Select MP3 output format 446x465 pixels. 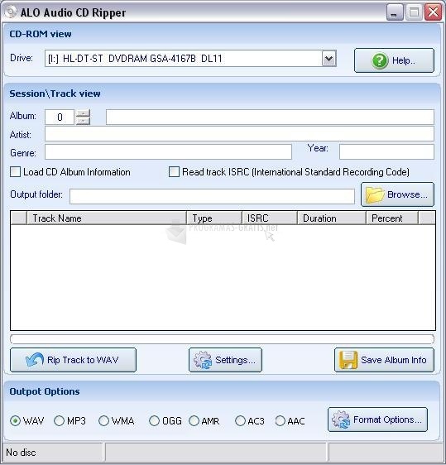[59, 420]
